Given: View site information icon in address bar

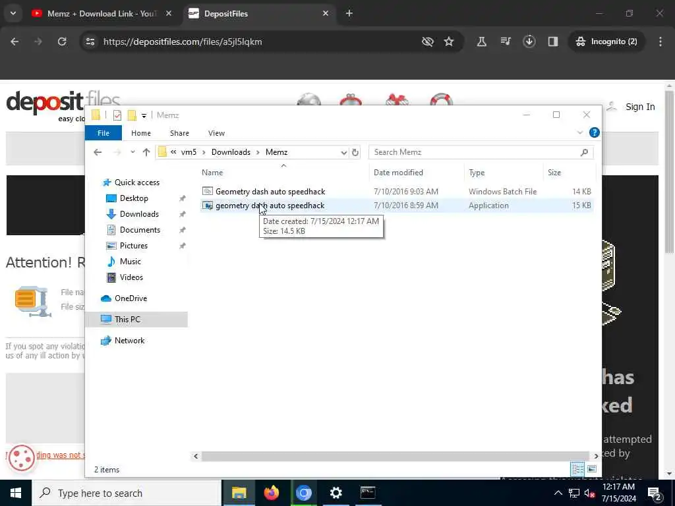Looking at the screenshot, I should [90, 42].
